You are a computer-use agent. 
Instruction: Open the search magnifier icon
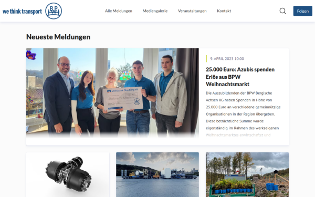click(282, 11)
